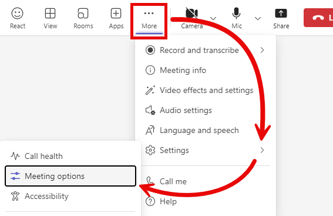Expand the Settings submenu chevron
Viewport: 333px width, 216px height.
pos(263,150)
